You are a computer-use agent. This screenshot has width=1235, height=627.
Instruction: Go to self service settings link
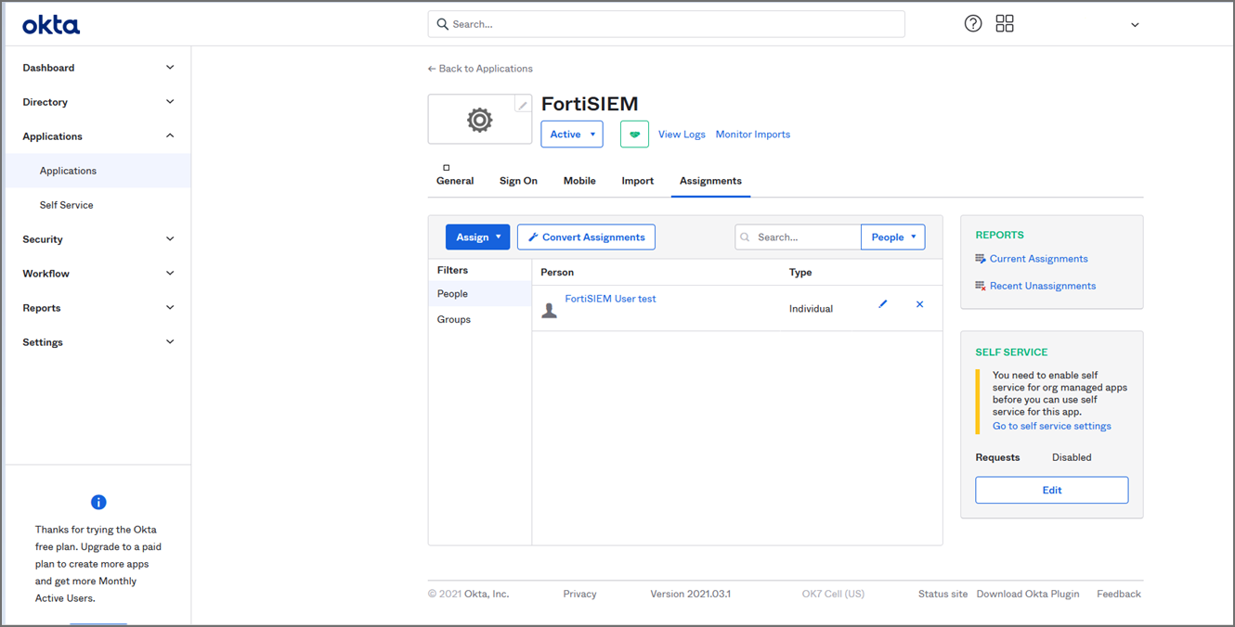pos(1051,426)
